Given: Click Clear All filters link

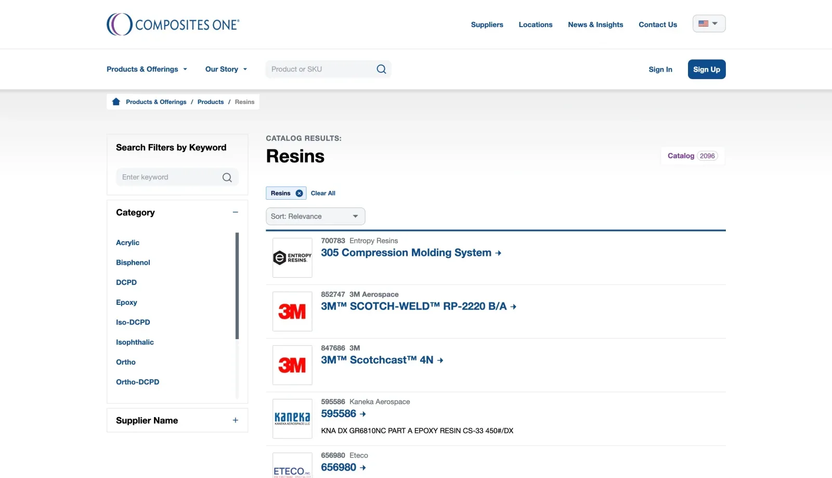Looking at the screenshot, I should pyautogui.click(x=323, y=193).
